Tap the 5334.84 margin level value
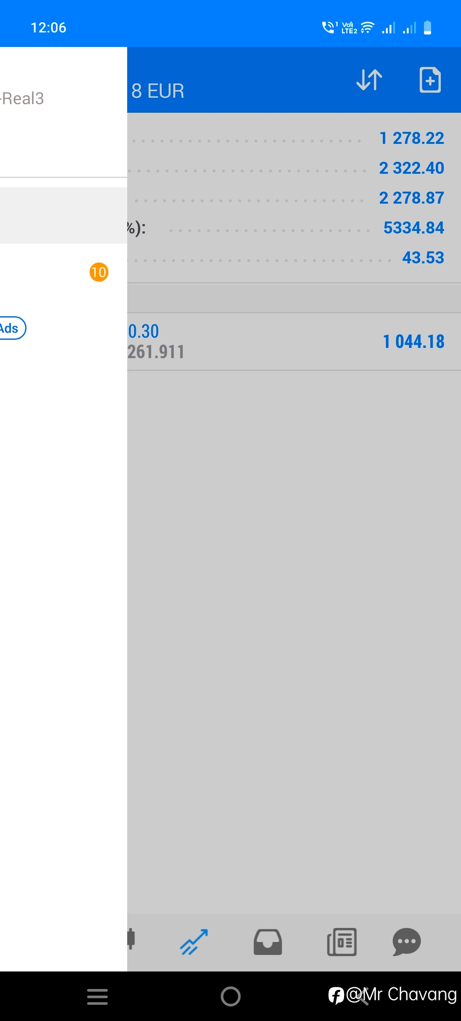This screenshot has width=461, height=1021. [x=414, y=228]
